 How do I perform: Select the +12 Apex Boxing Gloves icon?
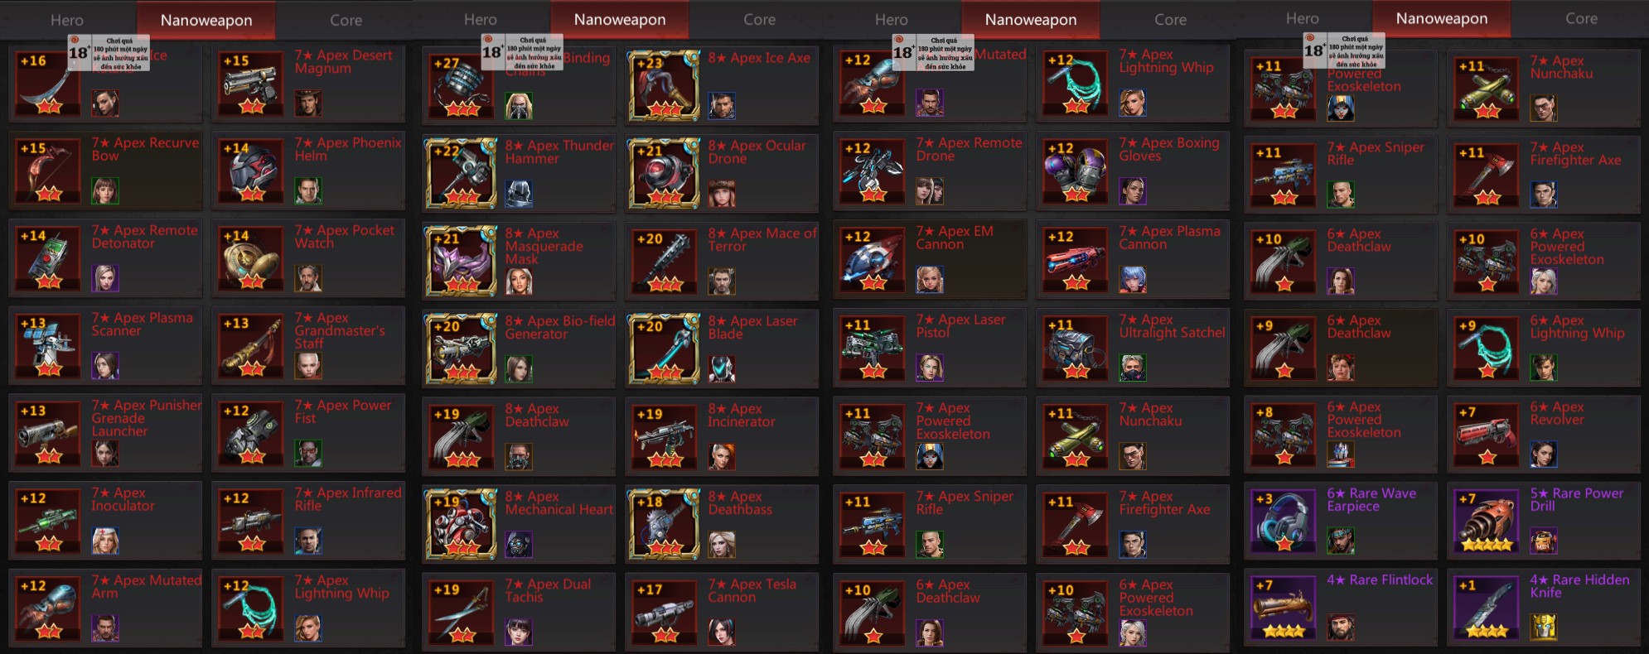pos(1076,172)
